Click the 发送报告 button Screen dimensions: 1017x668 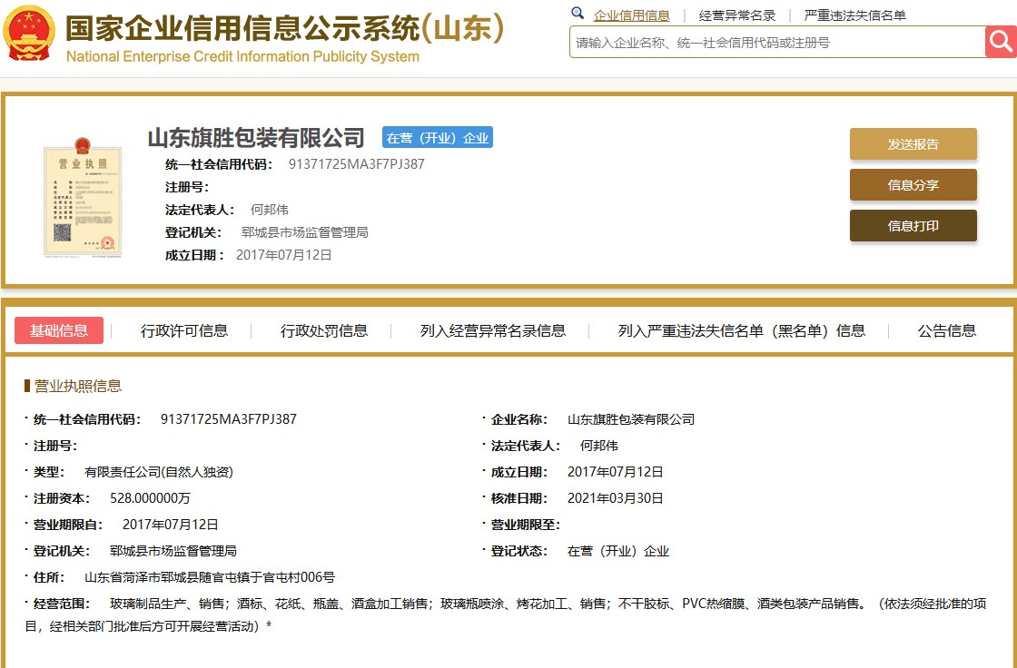point(913,144)
